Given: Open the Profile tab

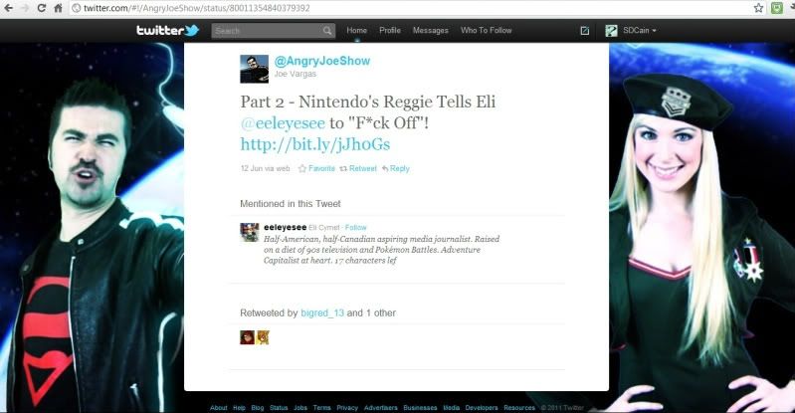Looking at the screenshot, I should [390, 31].
